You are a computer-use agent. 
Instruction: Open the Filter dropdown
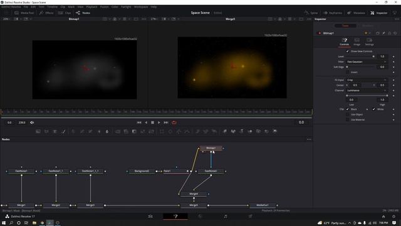pyautogui.click(x=367, y=62)
